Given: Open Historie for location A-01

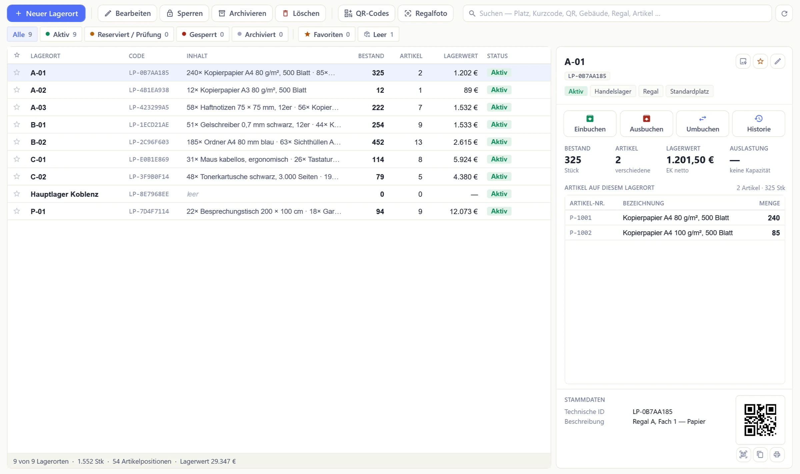Looking at the screenshot, I should point(758,124).
